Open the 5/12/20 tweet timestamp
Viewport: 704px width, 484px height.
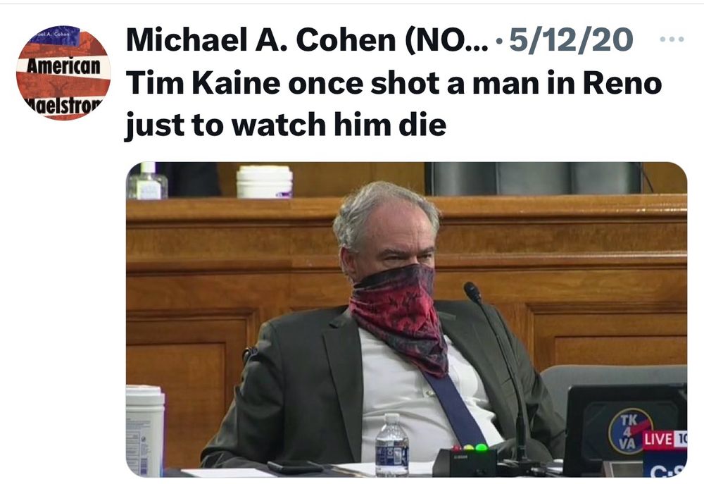pyautogui.click(x=571, y=39)
